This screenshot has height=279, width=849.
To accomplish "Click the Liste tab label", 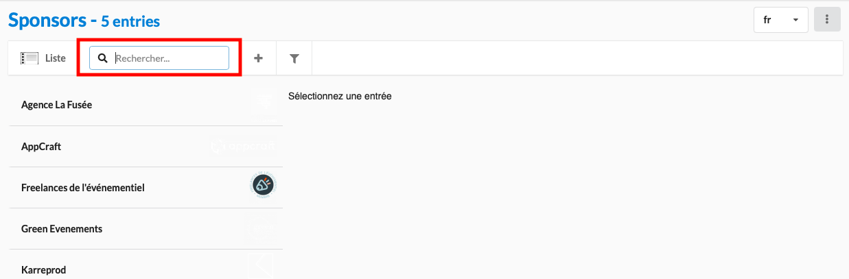I will click(x=56, y=58).
